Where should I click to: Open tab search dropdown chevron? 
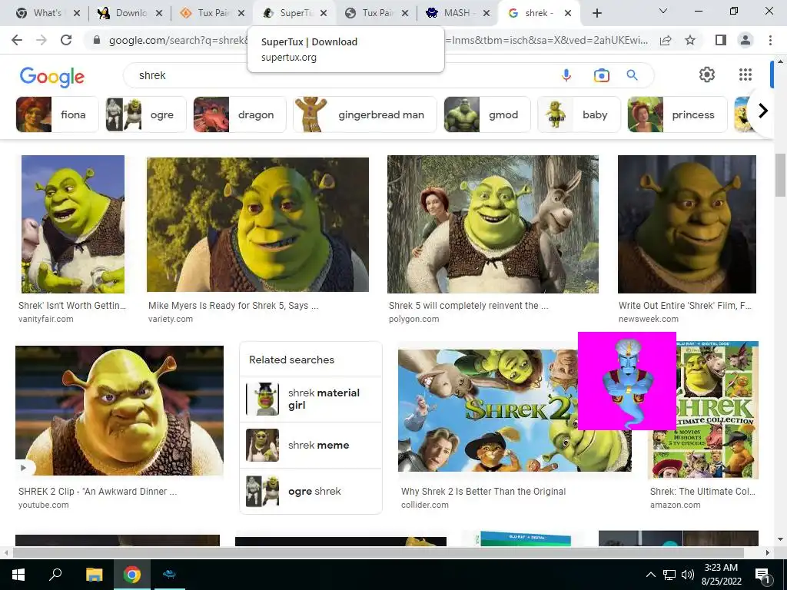(663, 11)
